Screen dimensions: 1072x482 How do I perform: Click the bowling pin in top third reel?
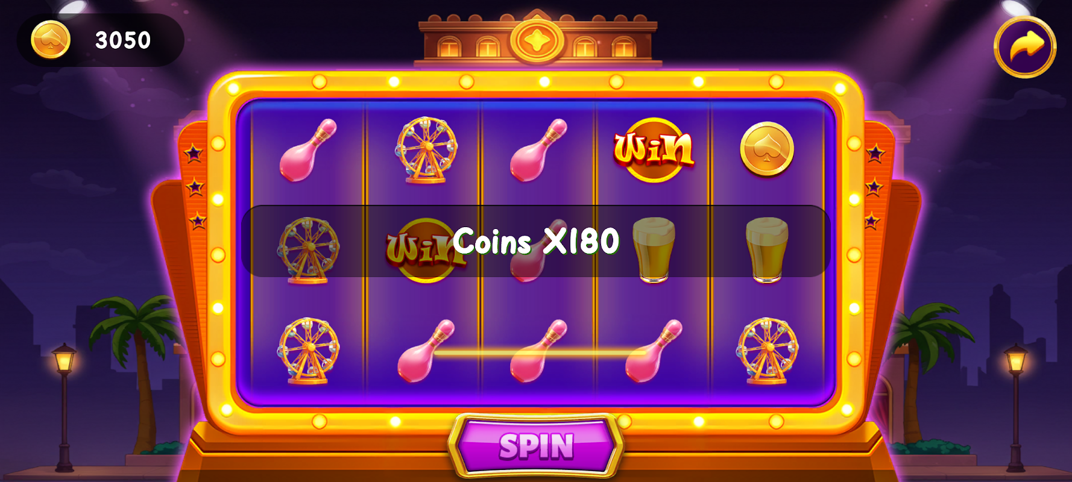tap(539, 150)
